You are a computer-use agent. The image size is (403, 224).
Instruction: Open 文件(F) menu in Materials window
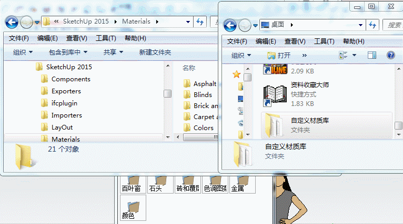pyautogui.click(x=19, y=38)
